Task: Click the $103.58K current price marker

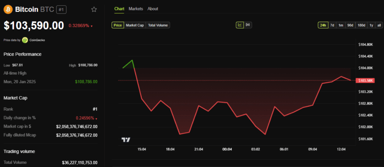Action: pyautogui.click(x=365, y=81)
